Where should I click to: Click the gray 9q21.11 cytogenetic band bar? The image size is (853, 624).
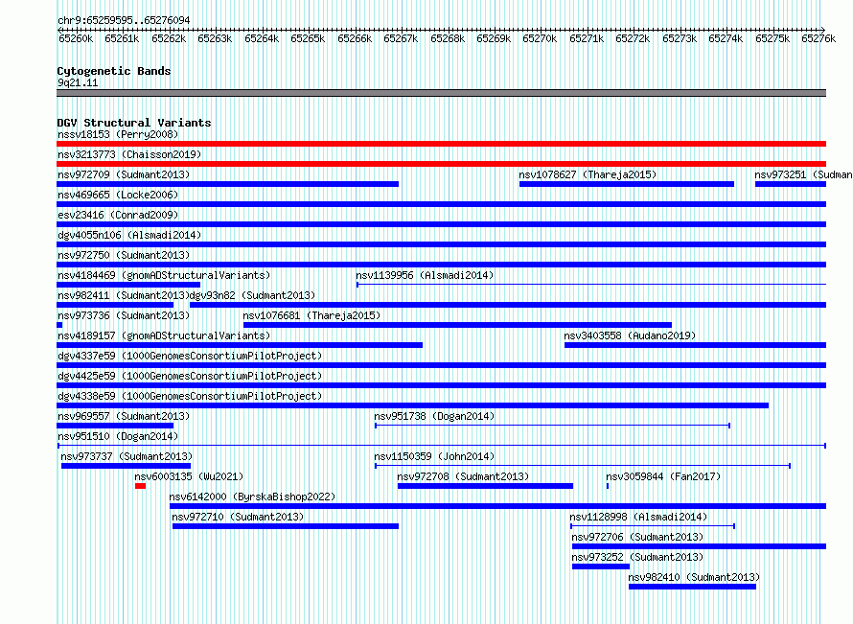(441, 93)
